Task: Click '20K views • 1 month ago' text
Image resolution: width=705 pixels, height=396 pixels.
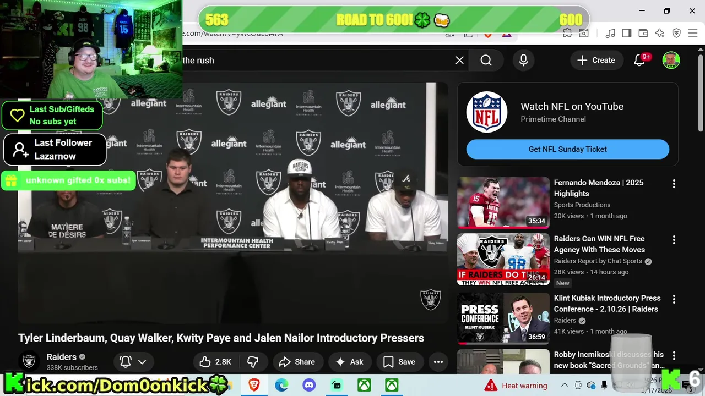Action: point(590,216)
